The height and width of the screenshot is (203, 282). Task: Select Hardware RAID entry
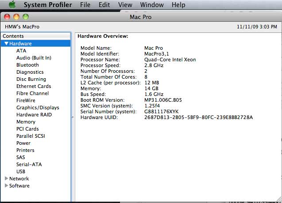click(34, 115)
